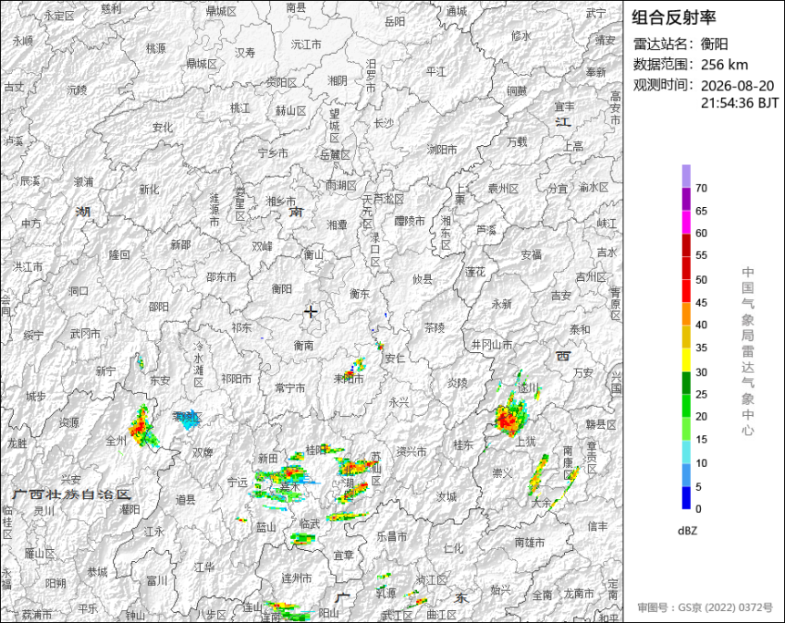The image size is (785, 623).
Task: Click the radar echo over 全州
Action: tap(142, 427)
